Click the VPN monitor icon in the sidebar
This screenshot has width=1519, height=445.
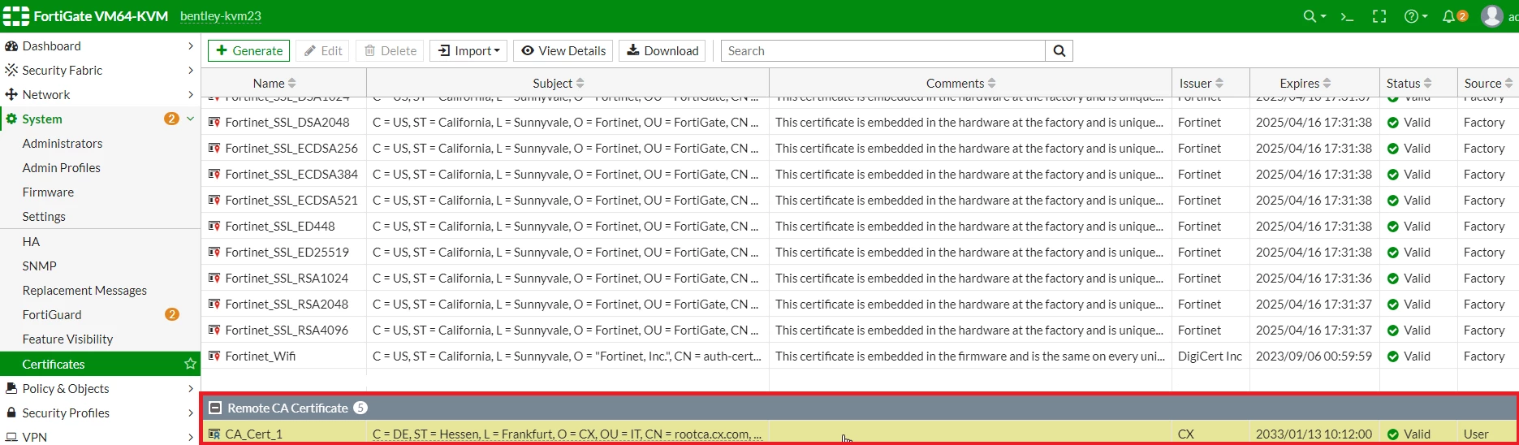coord(11,437)
